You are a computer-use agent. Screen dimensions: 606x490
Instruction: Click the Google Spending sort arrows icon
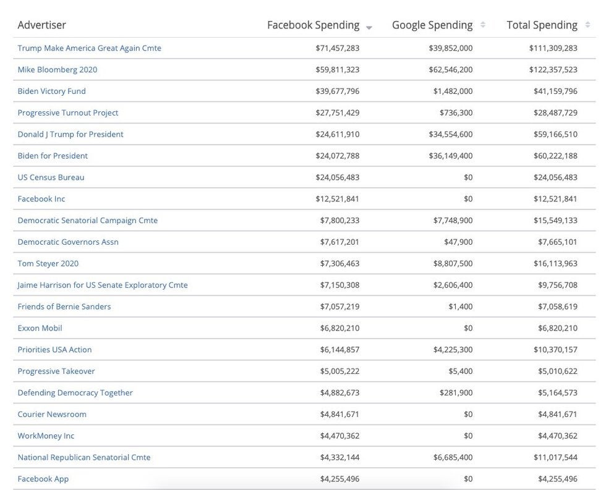483,25
